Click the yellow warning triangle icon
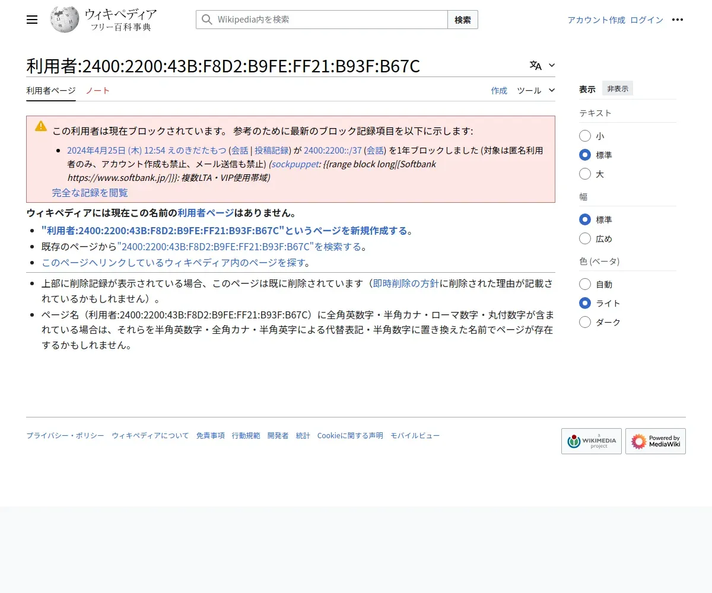This screenshot has height=593, width=712. coord(41,126)
